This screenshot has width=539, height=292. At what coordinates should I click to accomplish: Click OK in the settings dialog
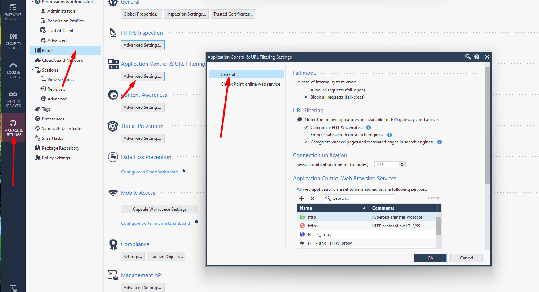pyautogui.click(x=430, y=258)
